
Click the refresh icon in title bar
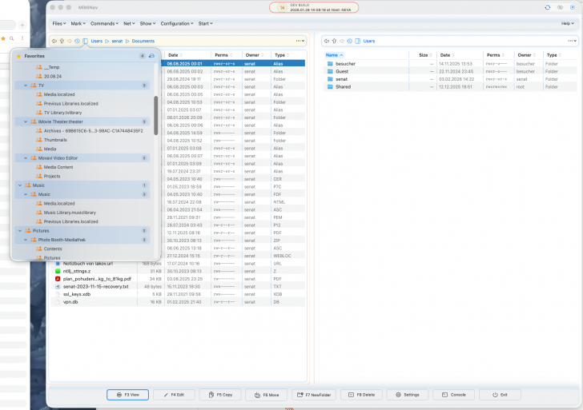coord(547,7)
